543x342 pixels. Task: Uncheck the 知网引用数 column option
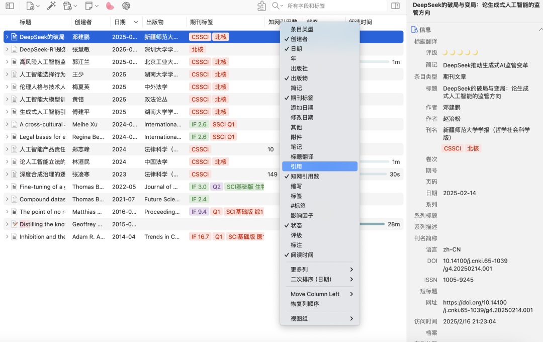click(320, 177)
